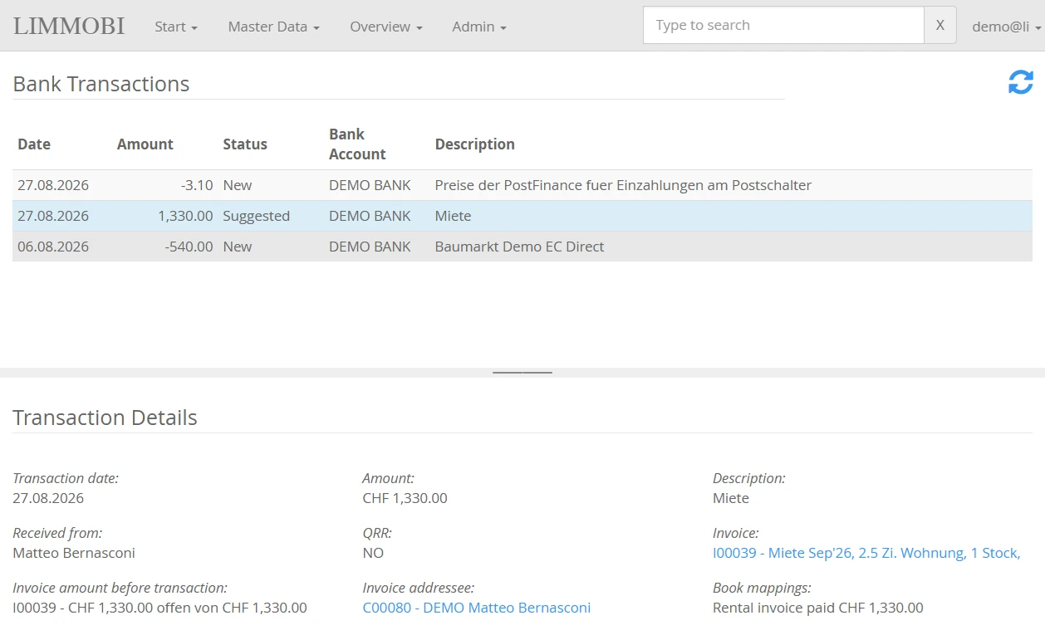Click the Rental invoice paid book mapping
Viewport: 1045px width, 640px height.
click(818, 608)
